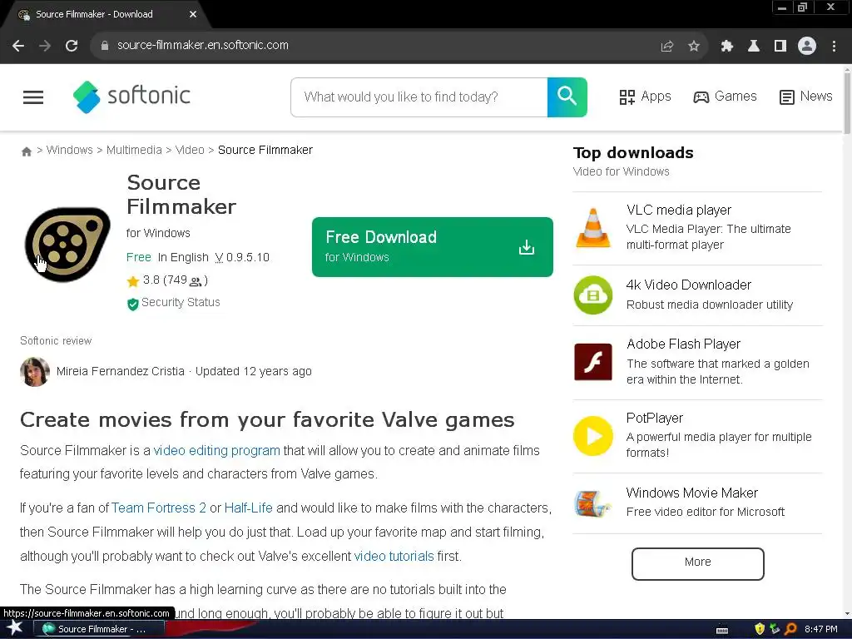Click the Windows Movie Maker icon
Screen dimensions: 852x639
coord(592,503)
